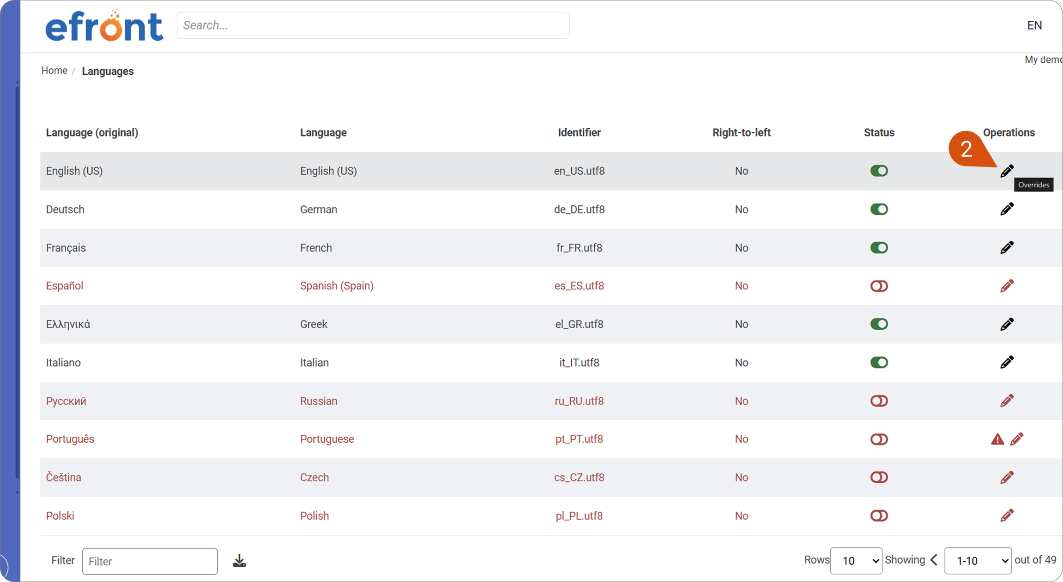Open overrides pencil for English (US)
This screenshot has height=582, width=1063.
coord(1007,171)
